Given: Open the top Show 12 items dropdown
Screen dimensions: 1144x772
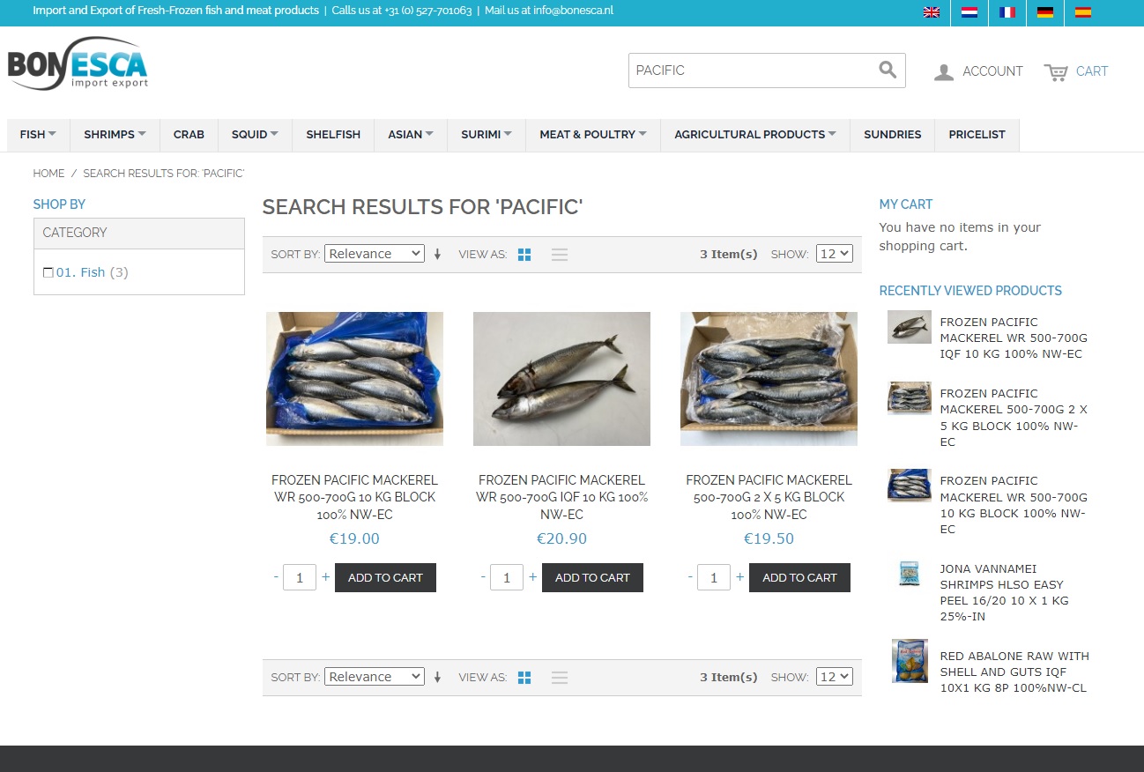Looking at the screenshot, I should (835, 254).
